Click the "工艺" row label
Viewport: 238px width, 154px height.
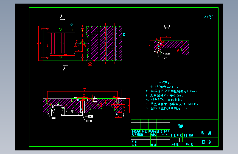(x=134, y=145)
